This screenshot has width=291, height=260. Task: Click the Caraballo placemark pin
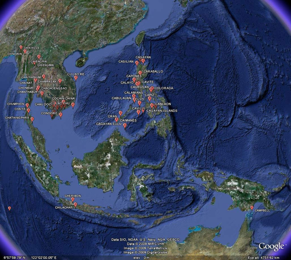140,73
